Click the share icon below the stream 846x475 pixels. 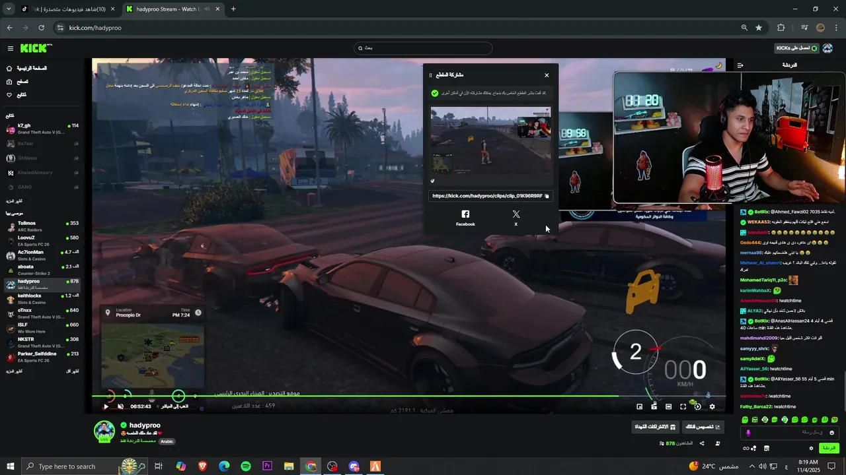[702, 443]
